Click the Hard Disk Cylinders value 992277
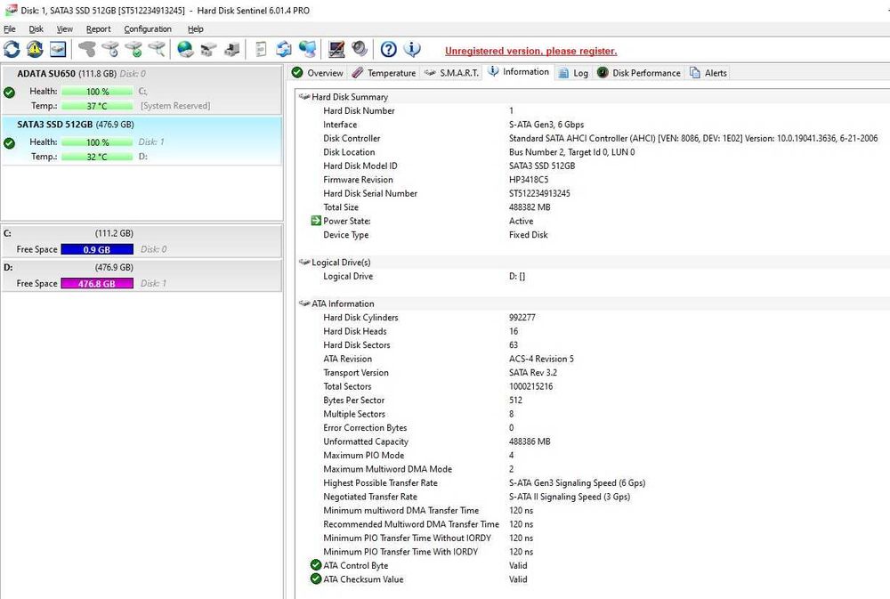 coord(522,318)
